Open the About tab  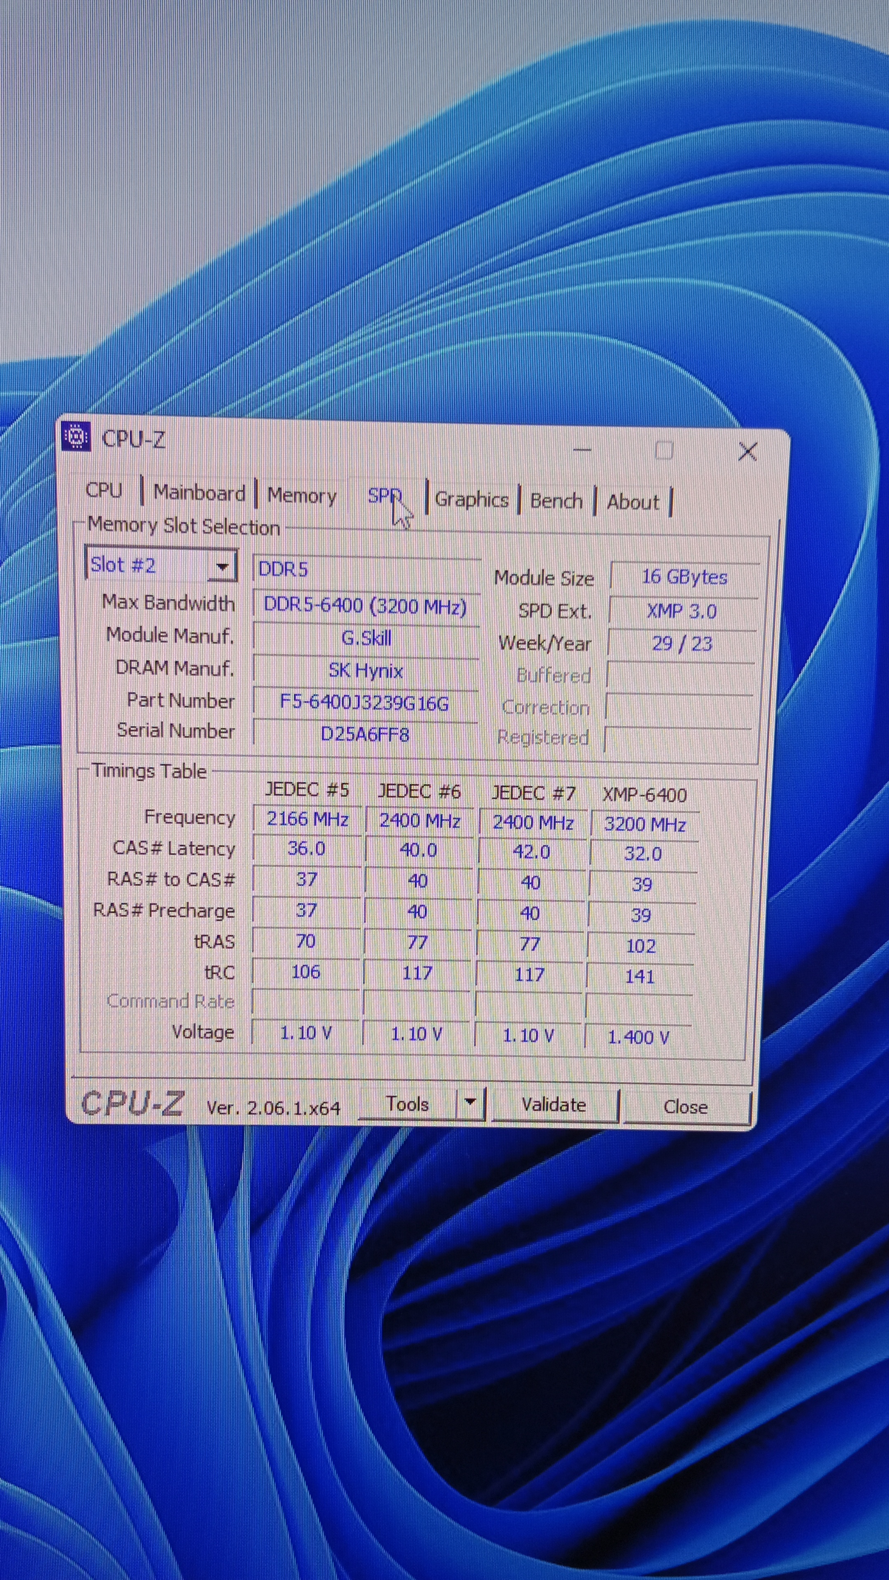[x=633, y=502]
